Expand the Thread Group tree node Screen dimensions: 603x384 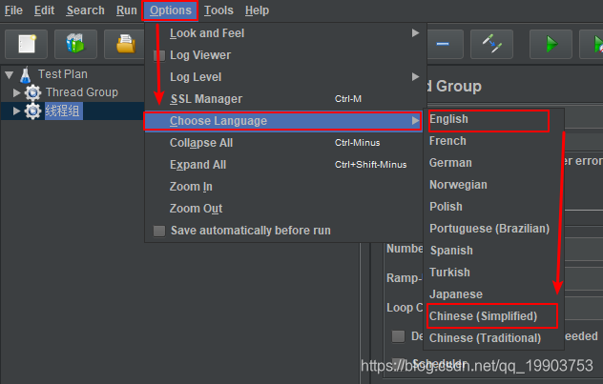(x=16, y=92)
